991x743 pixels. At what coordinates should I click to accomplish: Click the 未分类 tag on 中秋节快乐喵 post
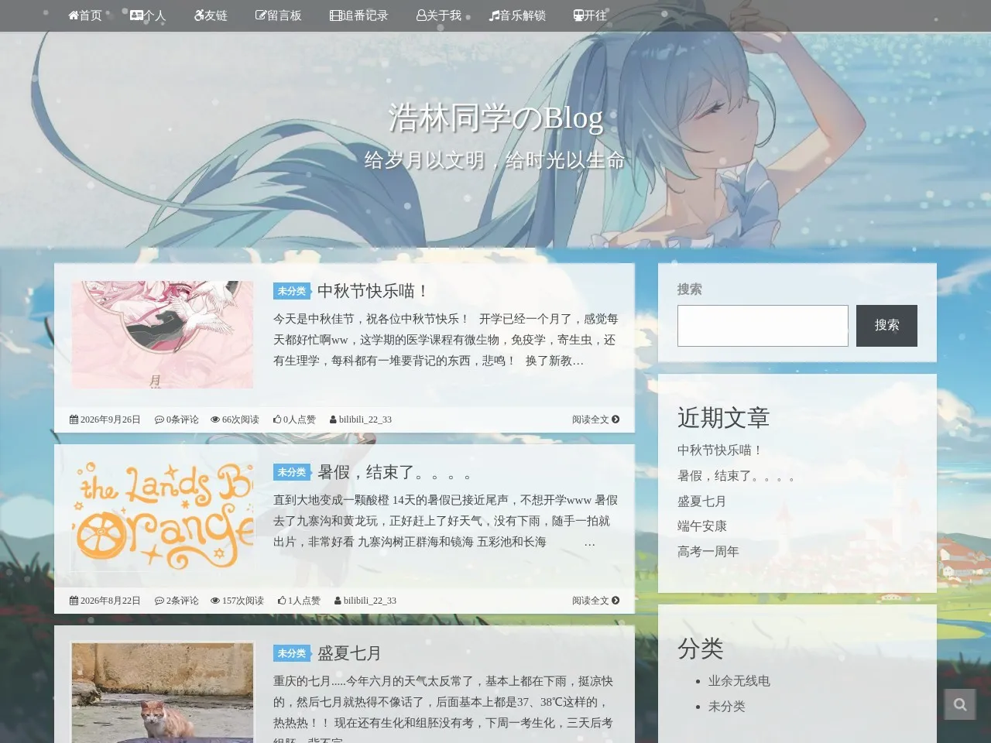point(292,291)
